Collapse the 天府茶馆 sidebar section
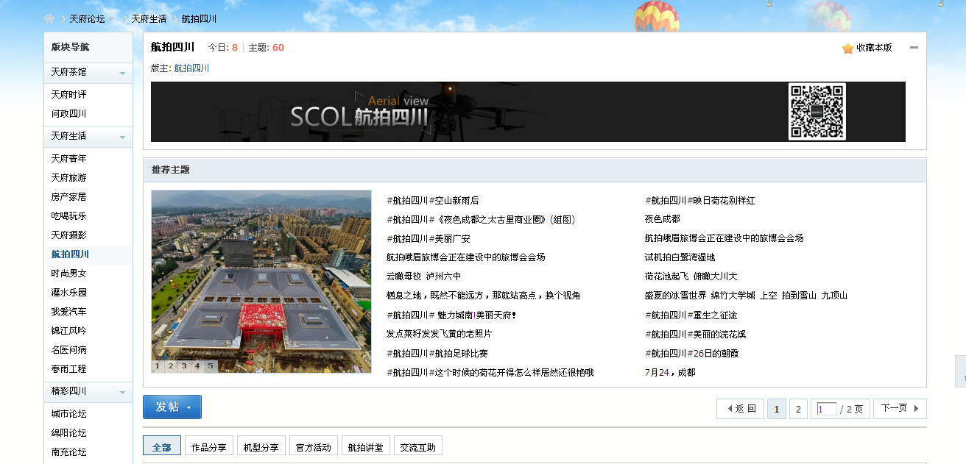966x464 pixels. coord(122,73)
